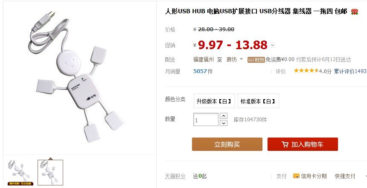Click 加入购物车 add to cart button
Image resolution: width=367 pixels, height=188 pixels.
(303, 144)
